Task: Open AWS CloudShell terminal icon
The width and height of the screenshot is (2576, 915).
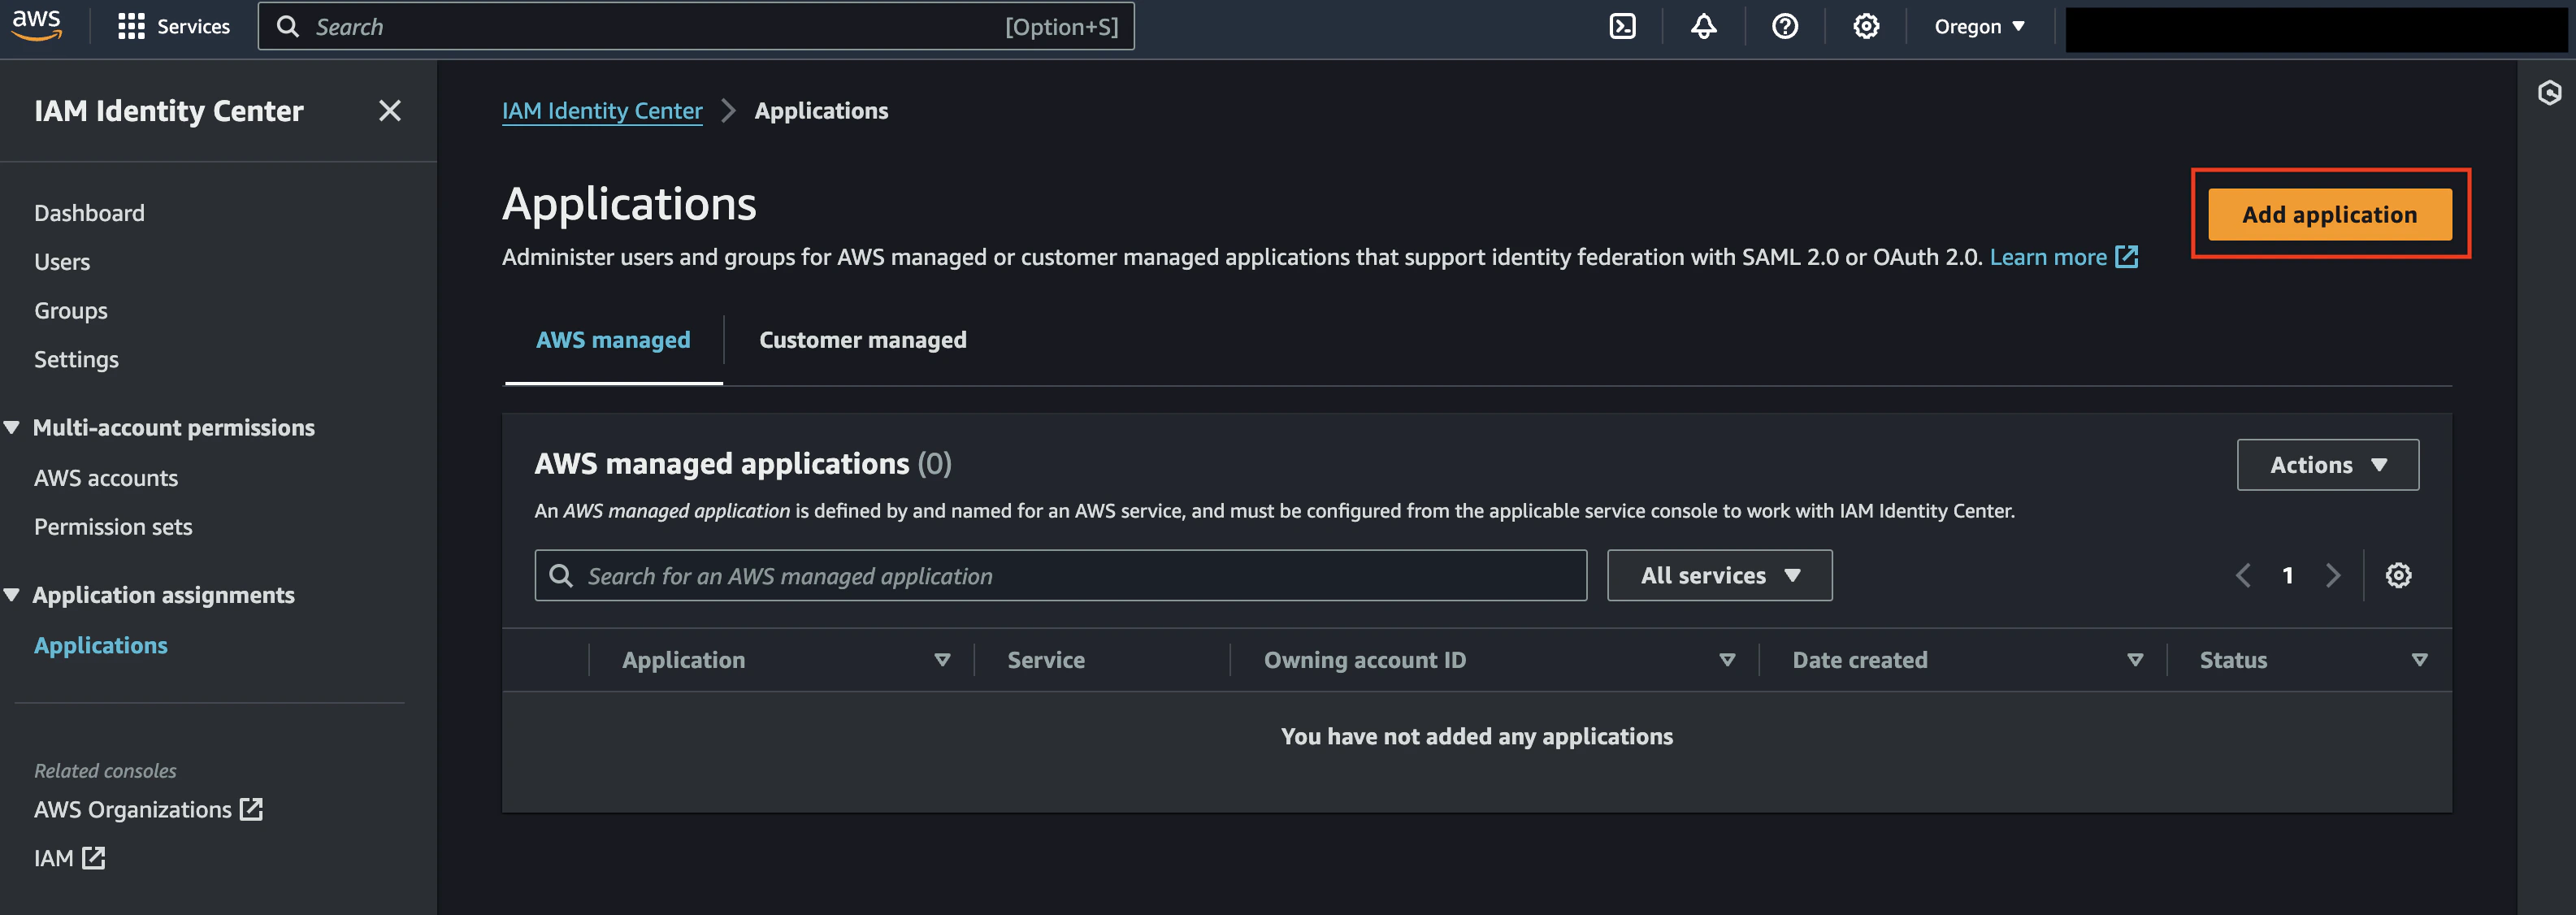Action: click(1622, 26)
